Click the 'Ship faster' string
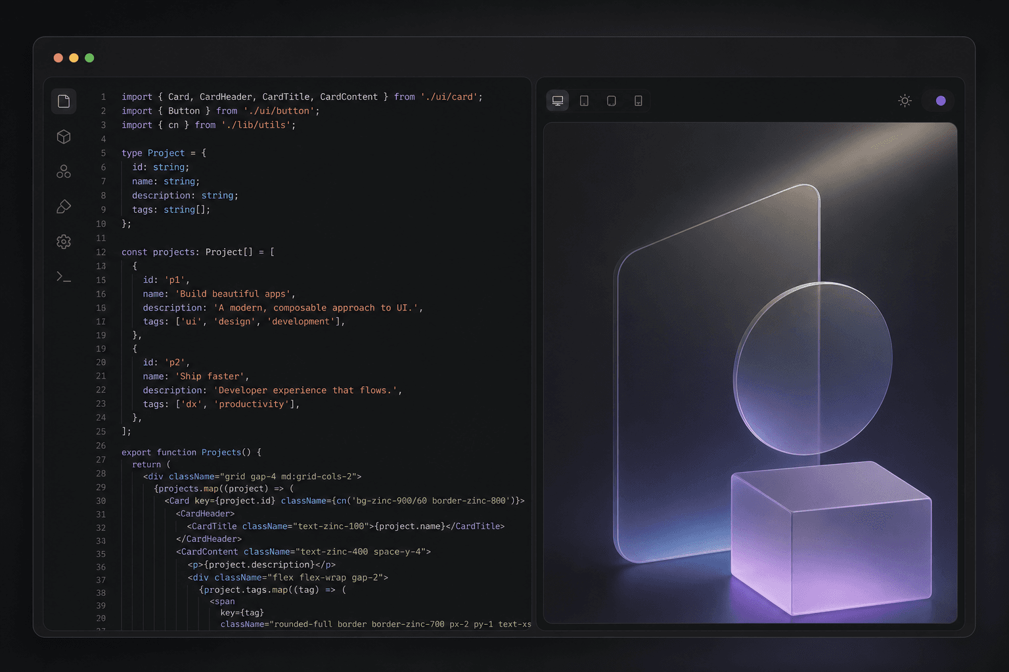The height and width of the screenshot is (672, 1009). [210, 376]
